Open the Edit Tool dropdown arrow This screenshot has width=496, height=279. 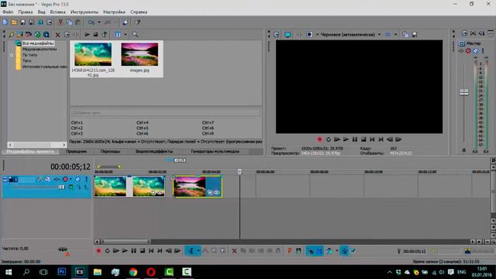(x=198, y=251)
